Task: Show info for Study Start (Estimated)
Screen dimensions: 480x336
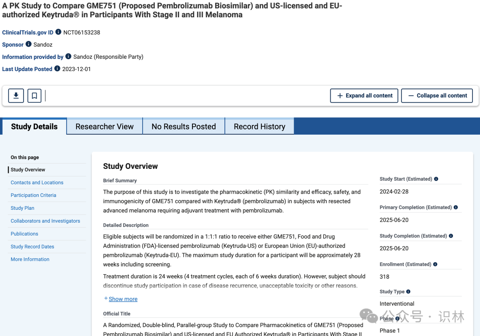Action: (x=436, y=179)
